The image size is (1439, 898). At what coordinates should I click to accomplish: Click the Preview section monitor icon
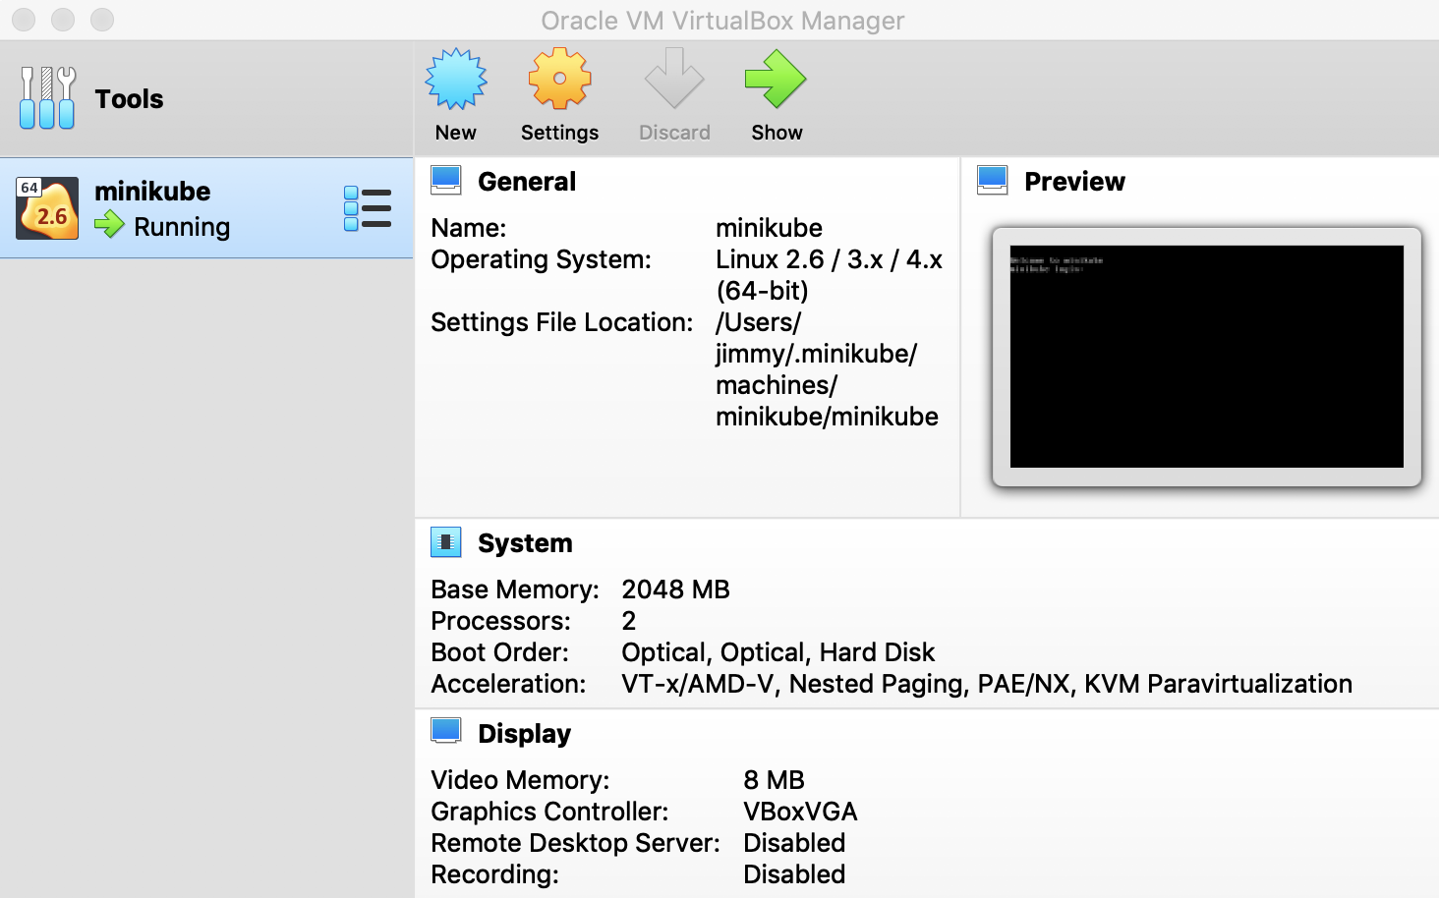[x=993, y=180]
